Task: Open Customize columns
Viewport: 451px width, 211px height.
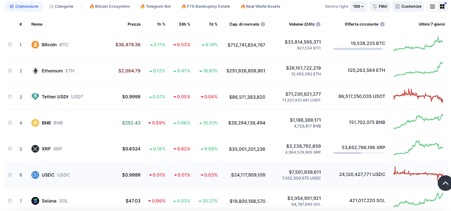Action: (408, 6)
